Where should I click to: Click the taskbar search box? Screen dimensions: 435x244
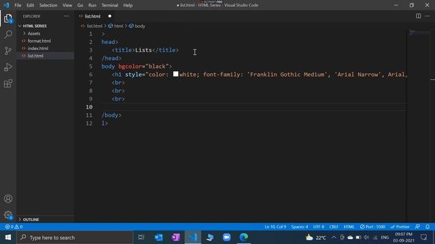pos(75,237)
